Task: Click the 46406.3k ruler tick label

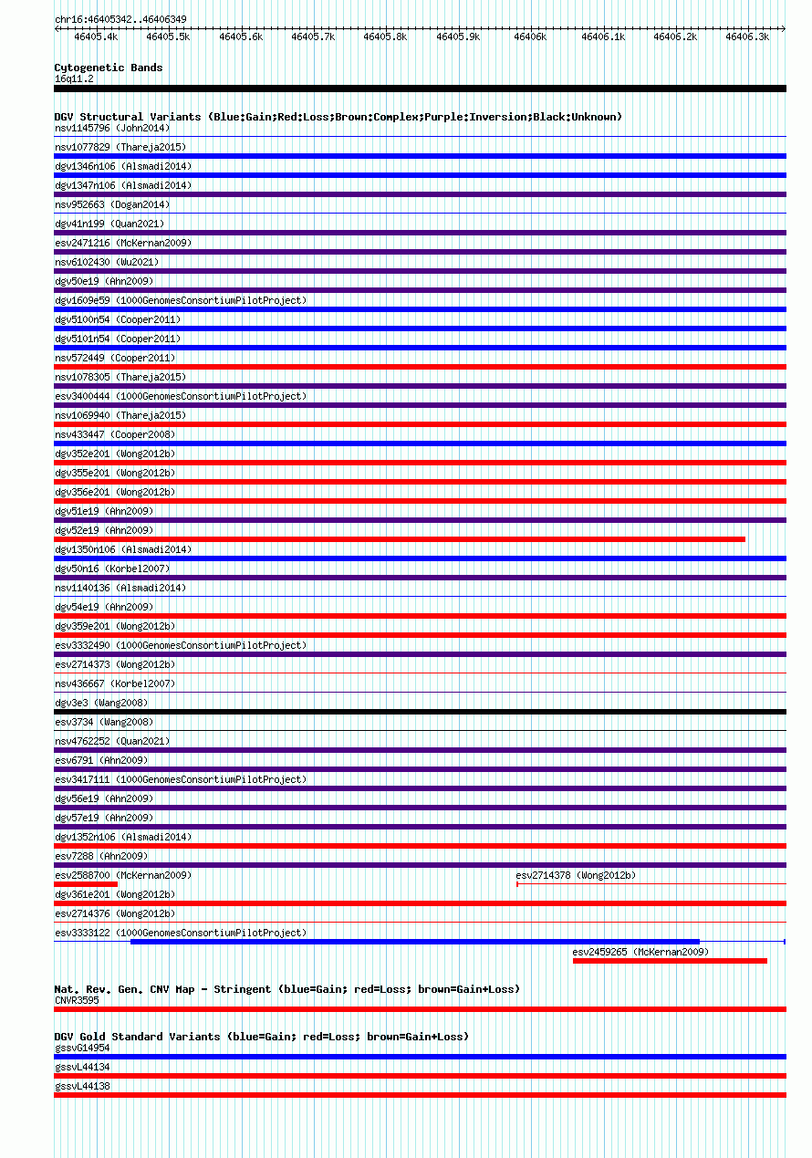Action: click(747, 37)
